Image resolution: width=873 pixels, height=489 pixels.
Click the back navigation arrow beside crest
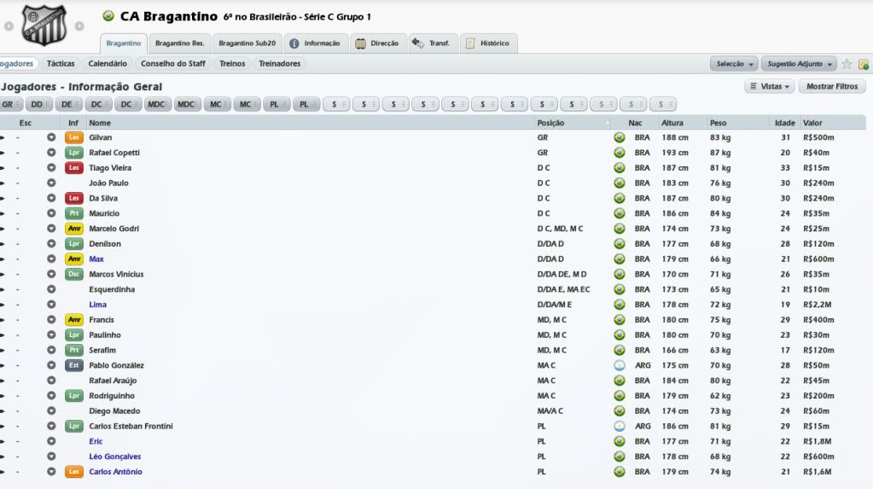click(x=9, y=26)
